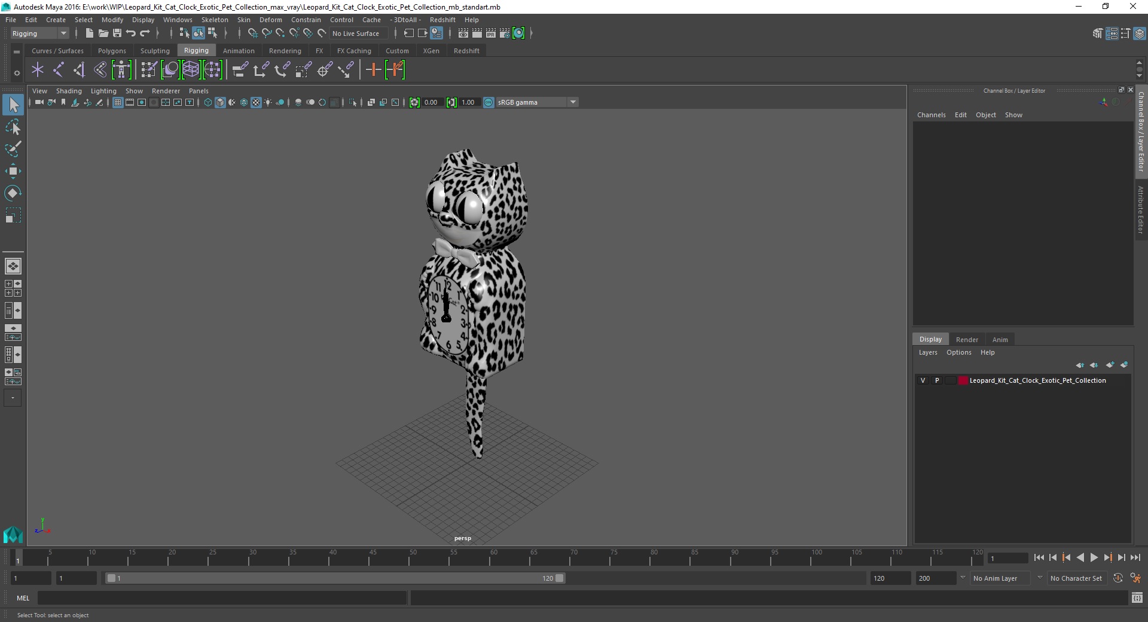
Task: Step forward one key
Action: pyautogui.click(x=1108, y=557)
